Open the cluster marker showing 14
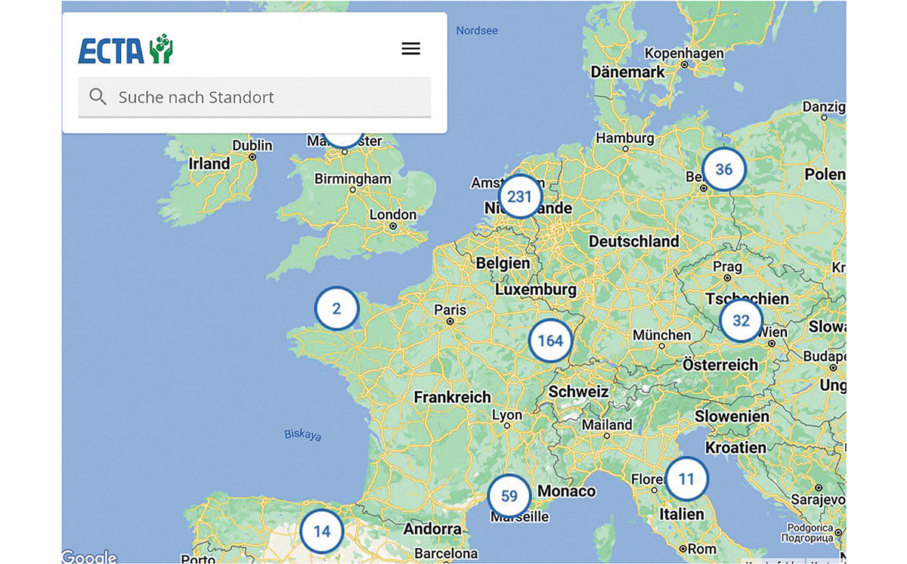This screenshot has height=564, width=907. 322,531
